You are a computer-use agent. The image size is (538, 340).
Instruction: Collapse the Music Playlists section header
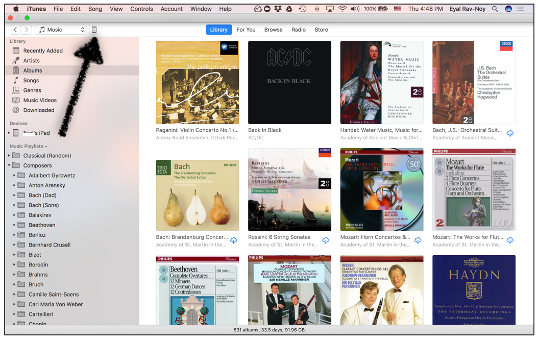29,146
